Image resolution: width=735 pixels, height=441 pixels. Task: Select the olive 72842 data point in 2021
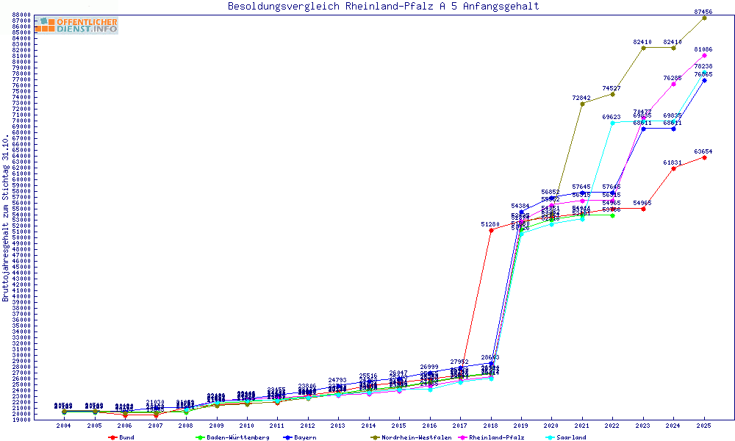582,104
